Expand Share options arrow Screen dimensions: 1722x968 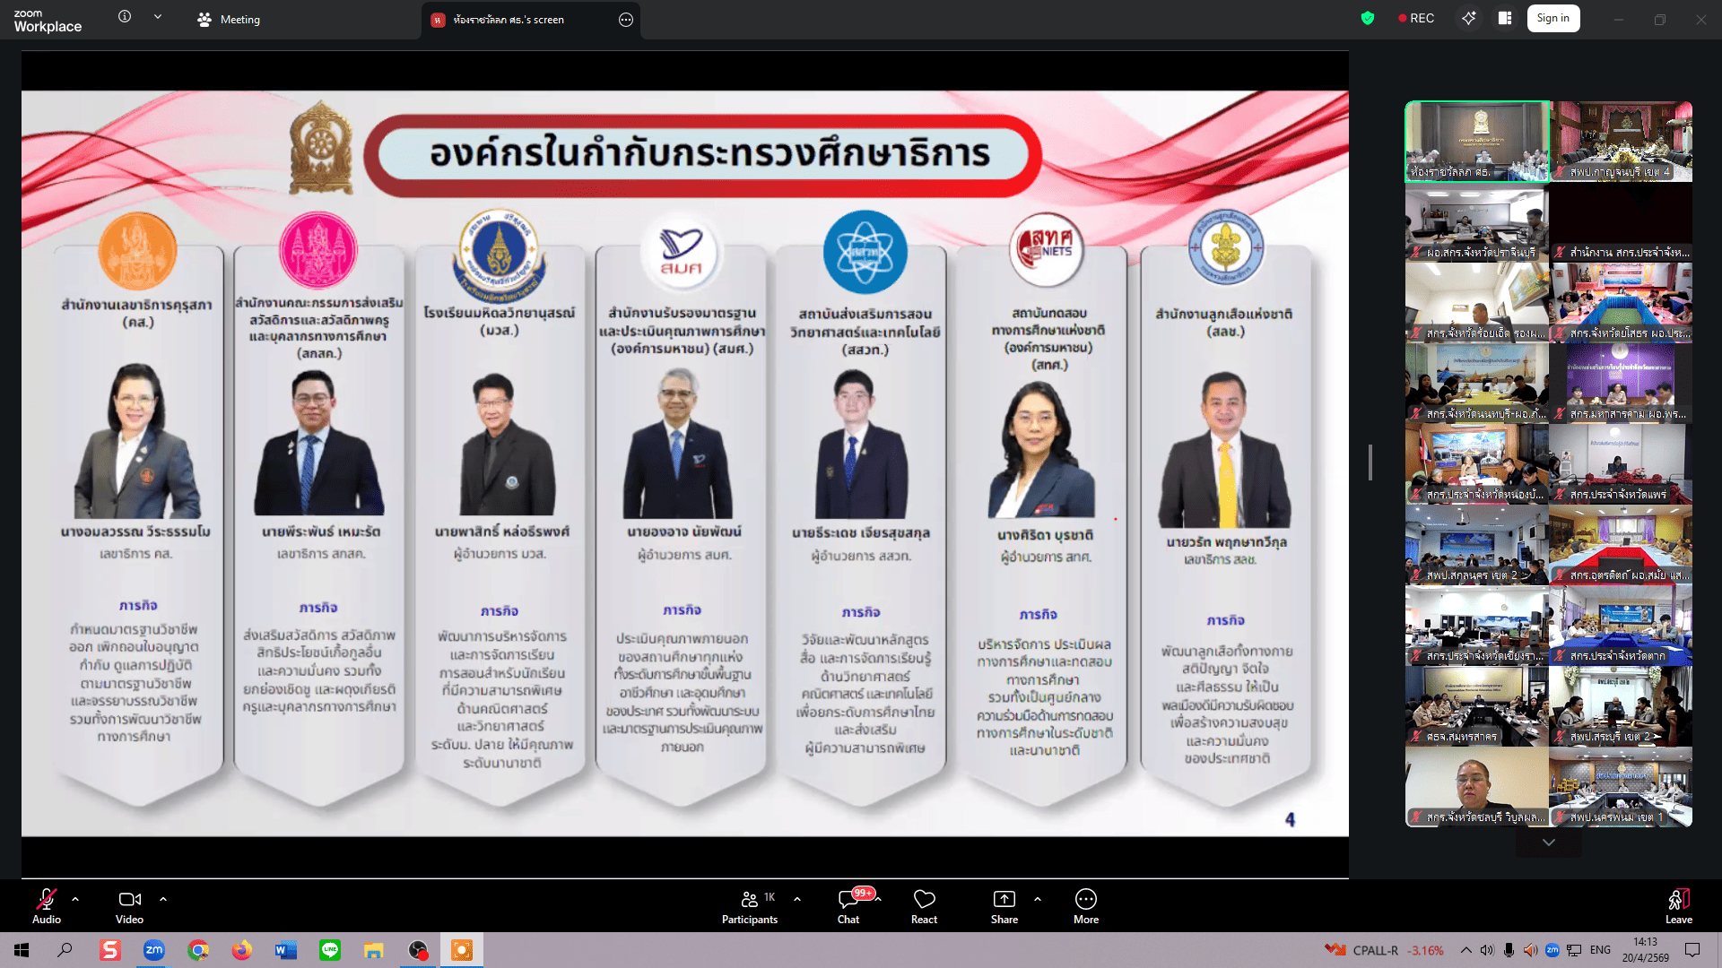pyautogui.click(x=1038, y=898)
